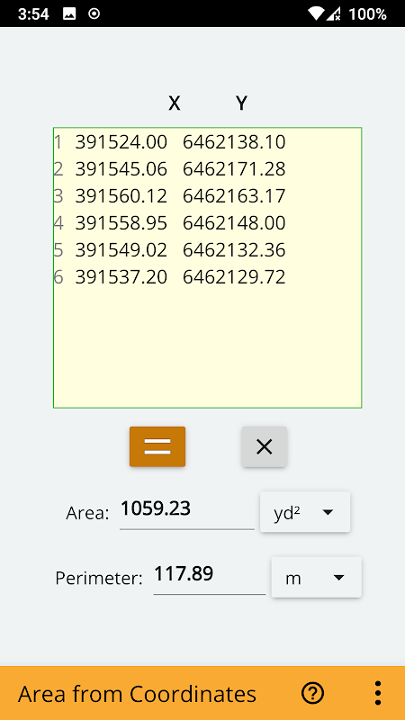Tap the X value 391558.95 in row 4
405x720 pixels.
(x=121, y=223)
